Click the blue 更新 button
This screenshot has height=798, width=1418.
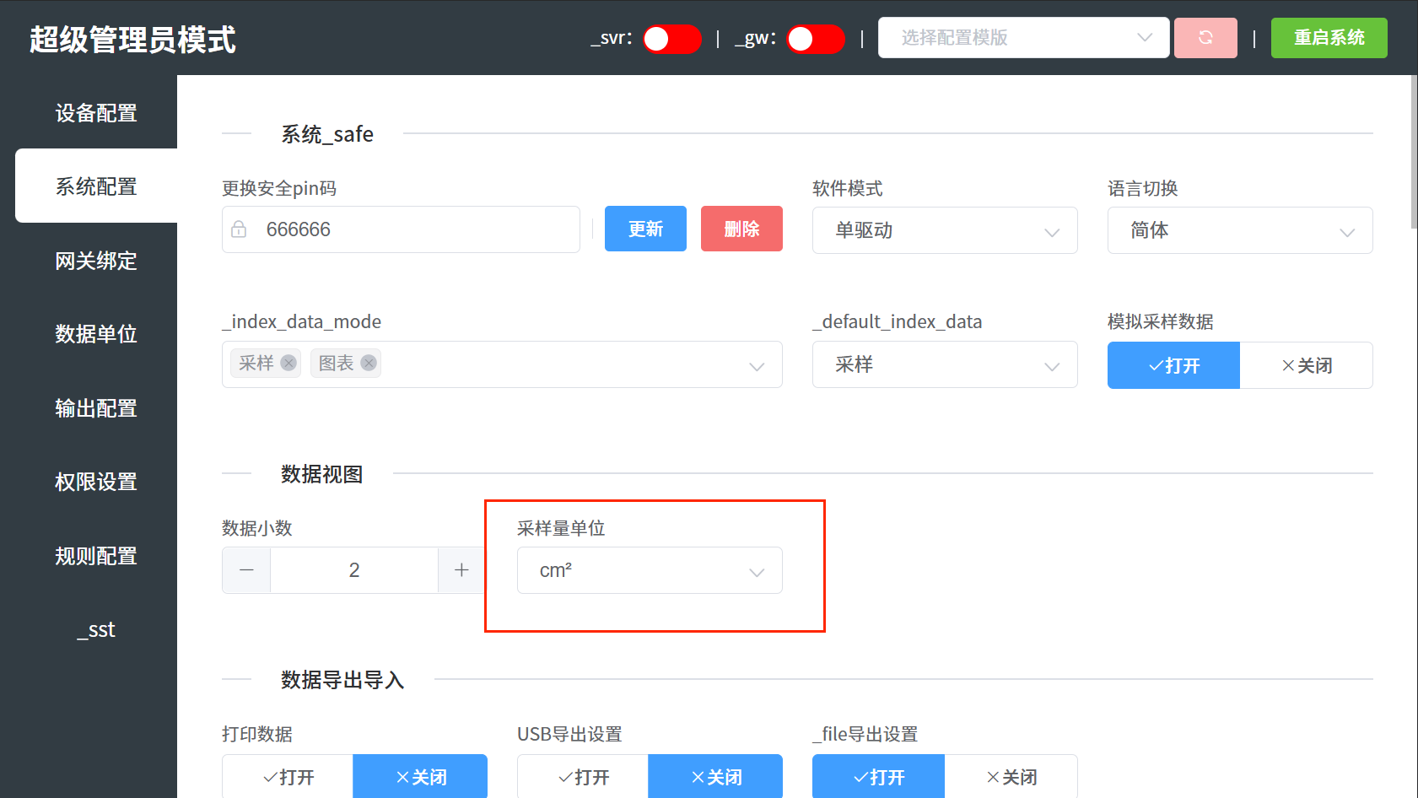click(645, 229)
